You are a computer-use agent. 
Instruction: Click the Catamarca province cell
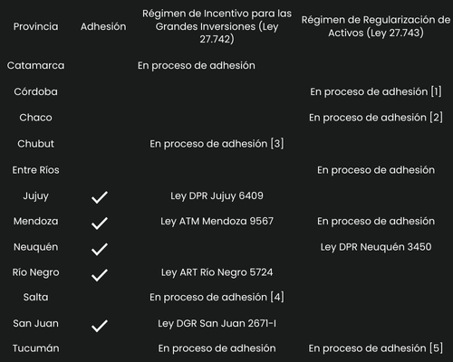point(35,65)
